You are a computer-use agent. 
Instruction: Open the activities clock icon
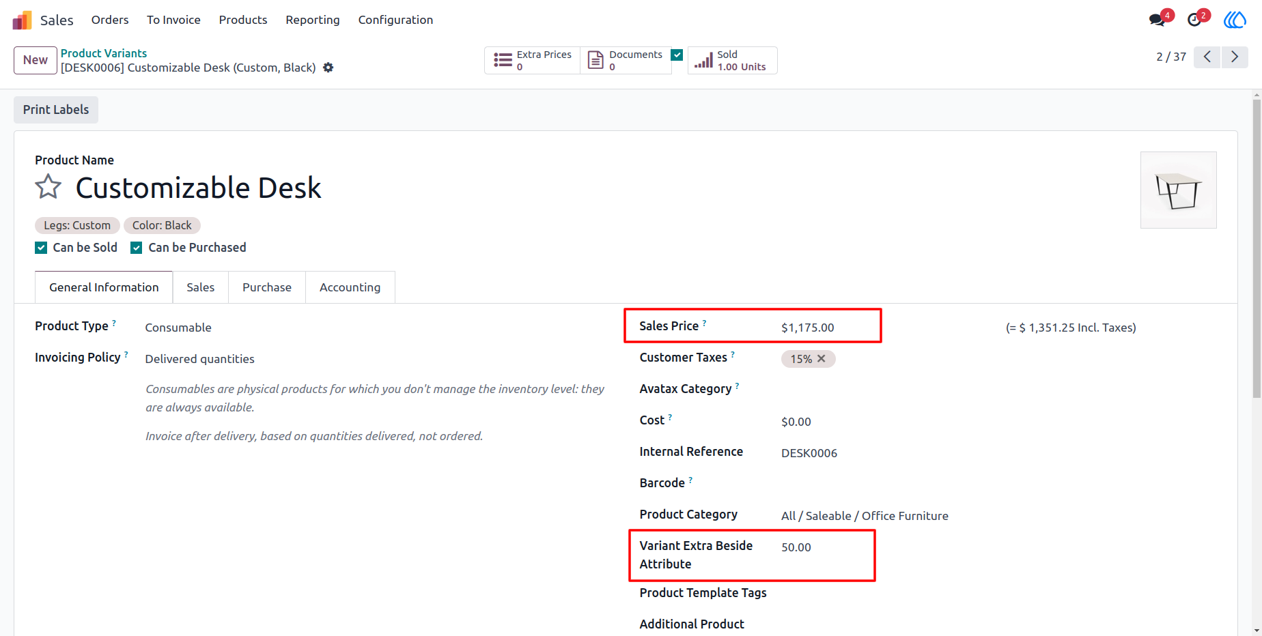coord(1194,20)
